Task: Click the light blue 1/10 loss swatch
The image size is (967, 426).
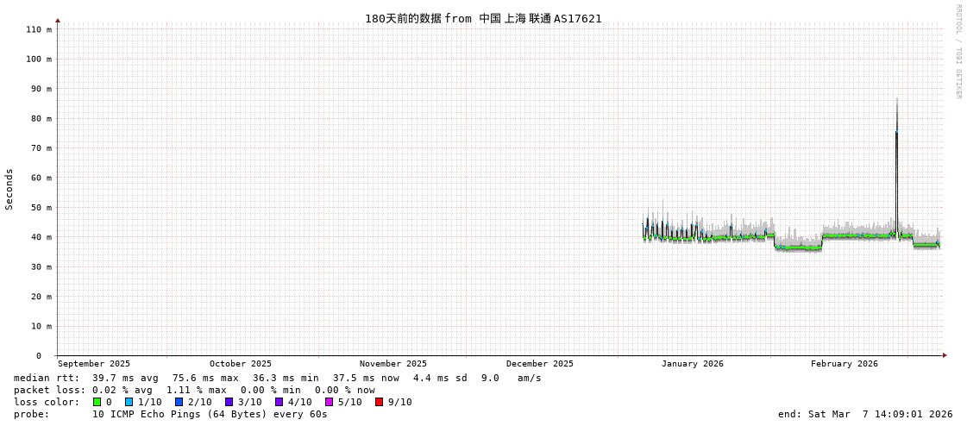Action: tap(129, 402)
